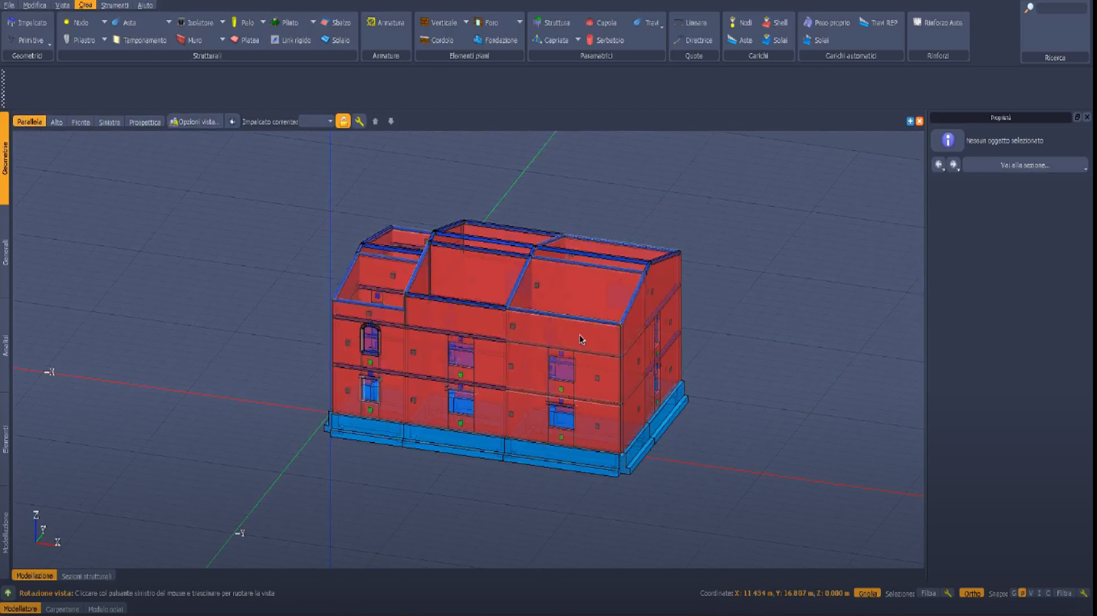Click the Ricerca search input field
The image size is (1097, 616).
click(x=1063, y=8)
